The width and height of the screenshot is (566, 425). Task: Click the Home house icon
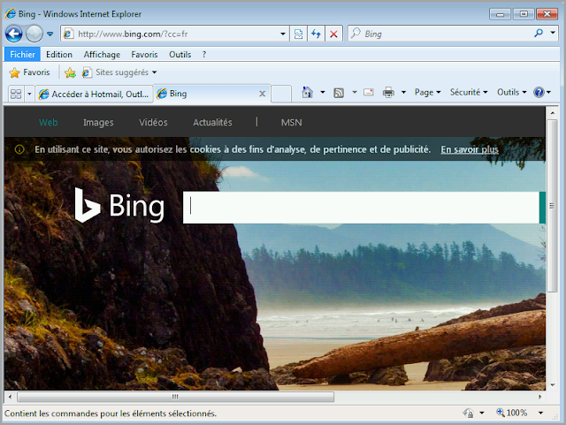[x=307, y=93]
